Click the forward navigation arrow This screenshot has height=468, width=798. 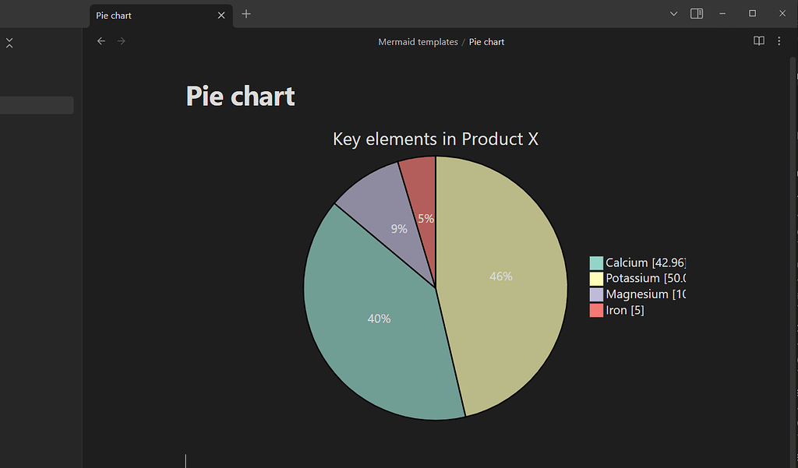click(122, 40)
